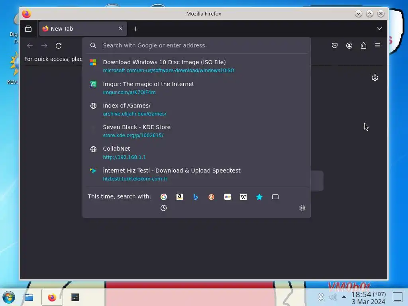
Task: Select the New Tab tab
Action: coord(83,29)
